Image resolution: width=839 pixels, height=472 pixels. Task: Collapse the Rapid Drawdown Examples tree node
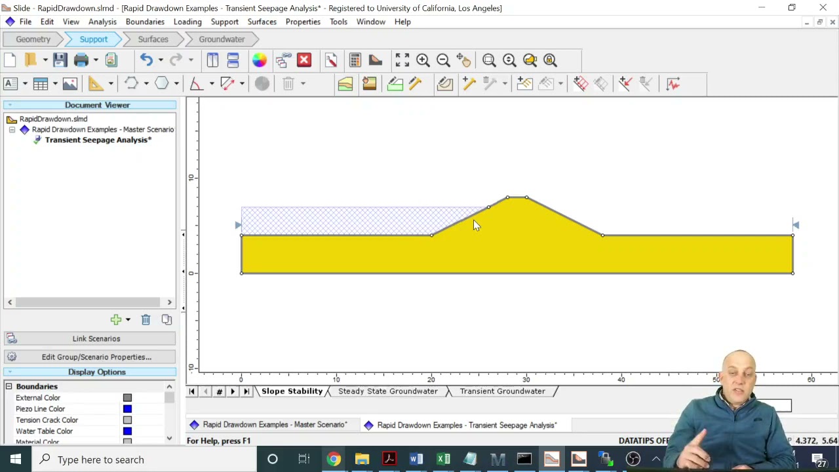coord(12,130)
